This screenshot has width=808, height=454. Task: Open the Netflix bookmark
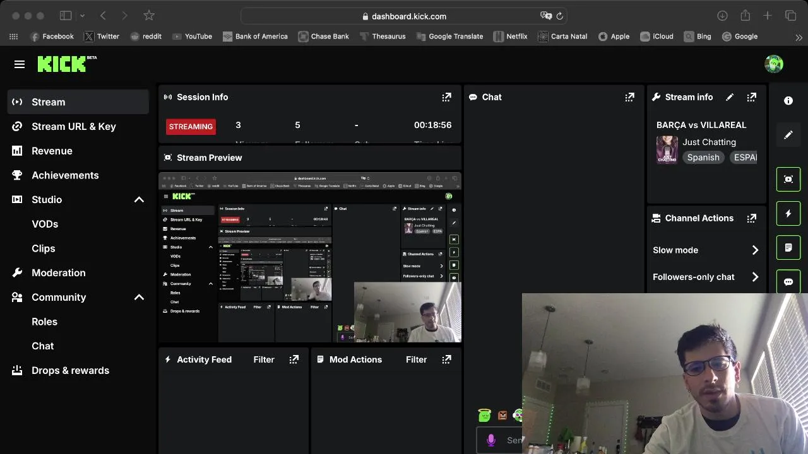tap(511, 37)
